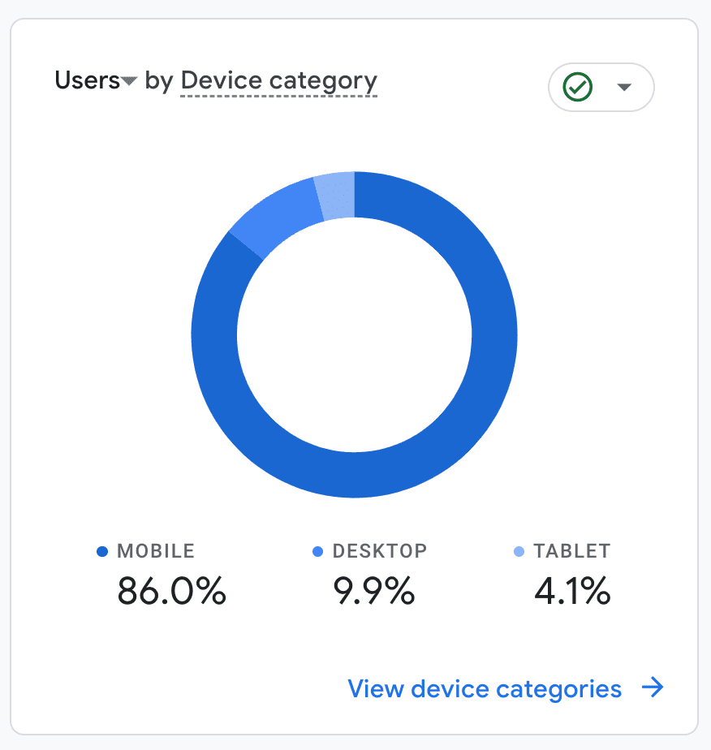
Task: Open the View device categories link
Action: pos(485,689)
